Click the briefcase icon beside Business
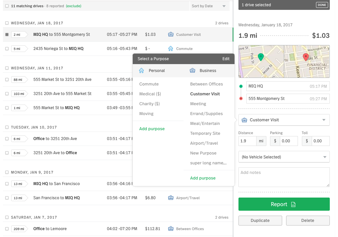This screenshot has width=338, height=237. [192, 71]
